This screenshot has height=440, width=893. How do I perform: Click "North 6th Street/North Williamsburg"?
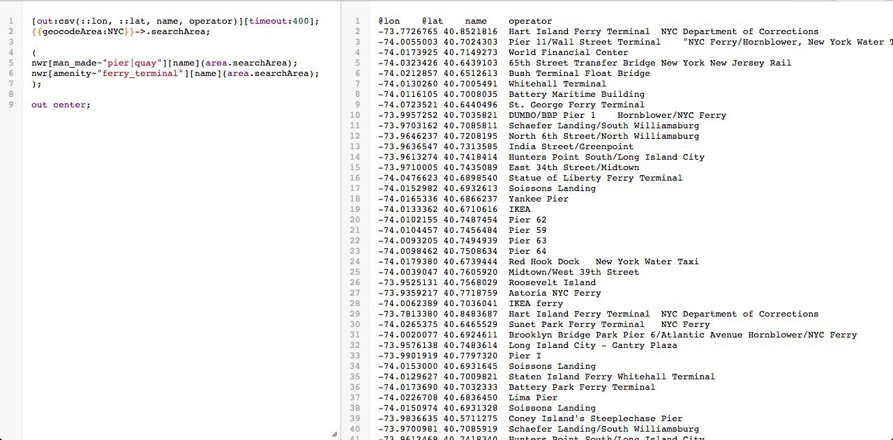[x=603, y=136]
